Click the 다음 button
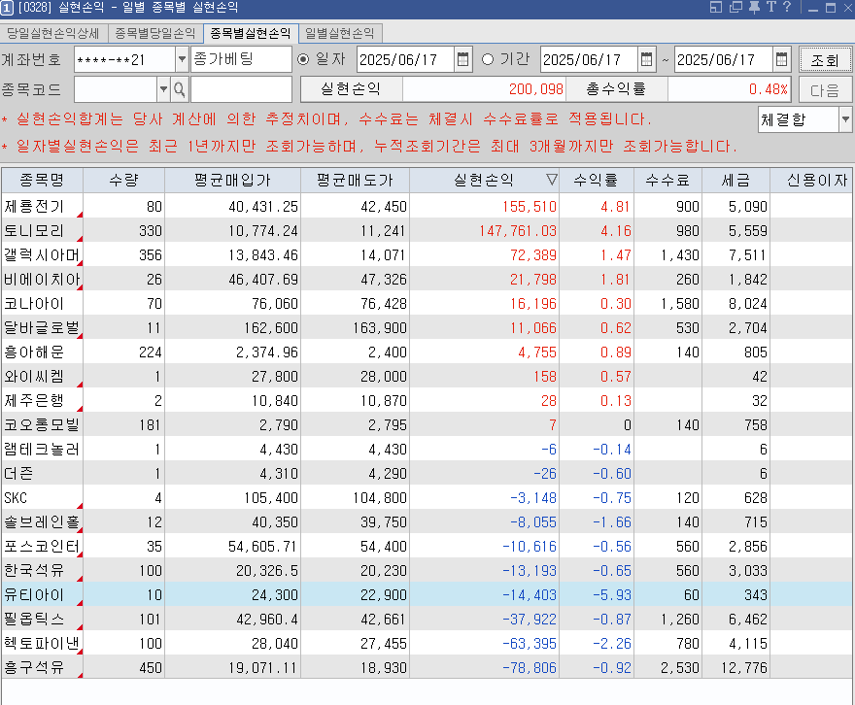The height and width of the screenshot is (705, 855). [x=824, y=90]
